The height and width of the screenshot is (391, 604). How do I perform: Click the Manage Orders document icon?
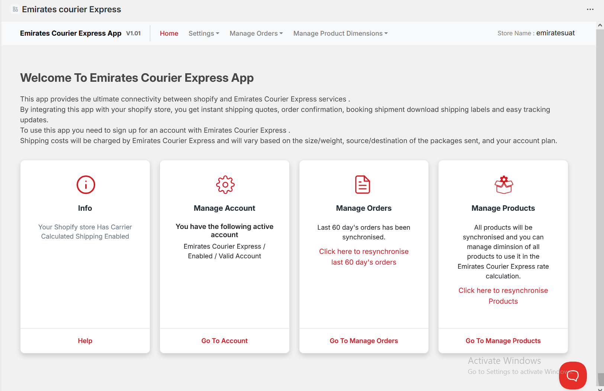(x=363, y=185)
